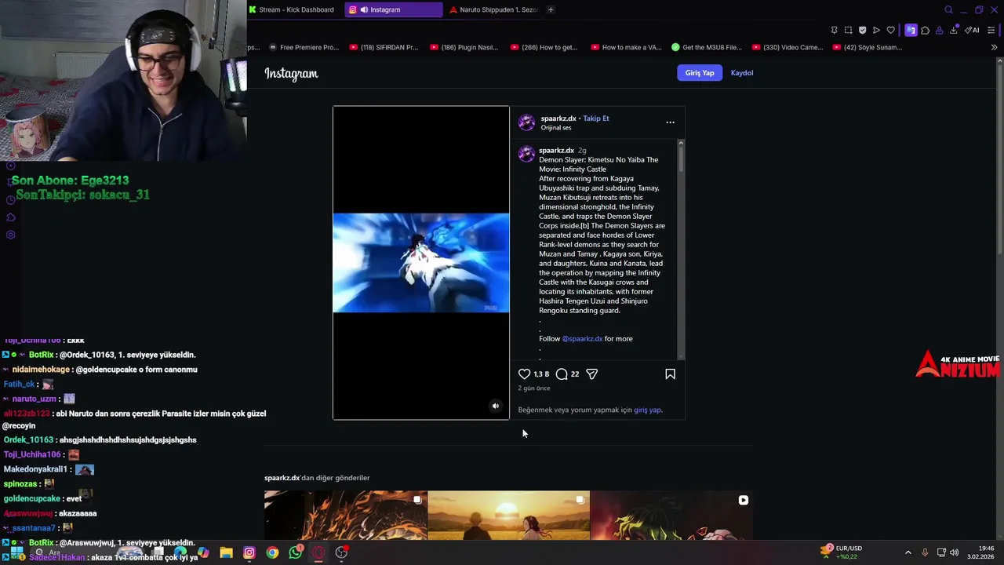
Task: Open Opera GX from the taskbar
Action: pyautogui.click(x=318, y=552)
